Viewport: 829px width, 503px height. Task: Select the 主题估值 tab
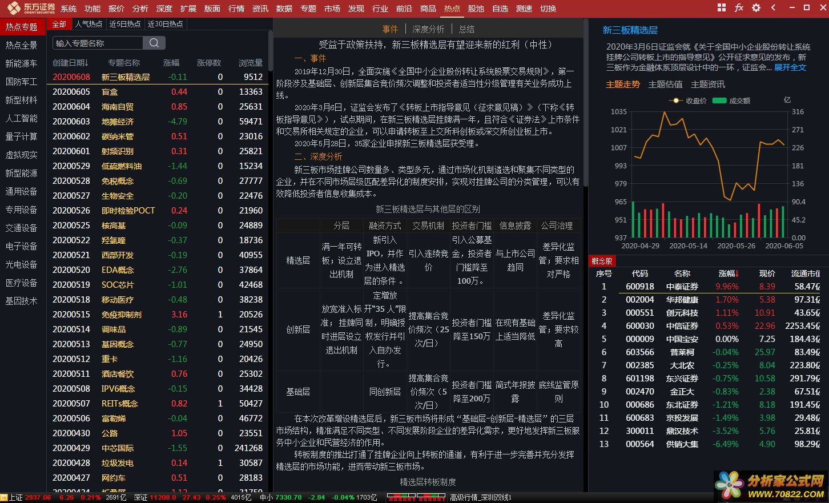point(665,84)
